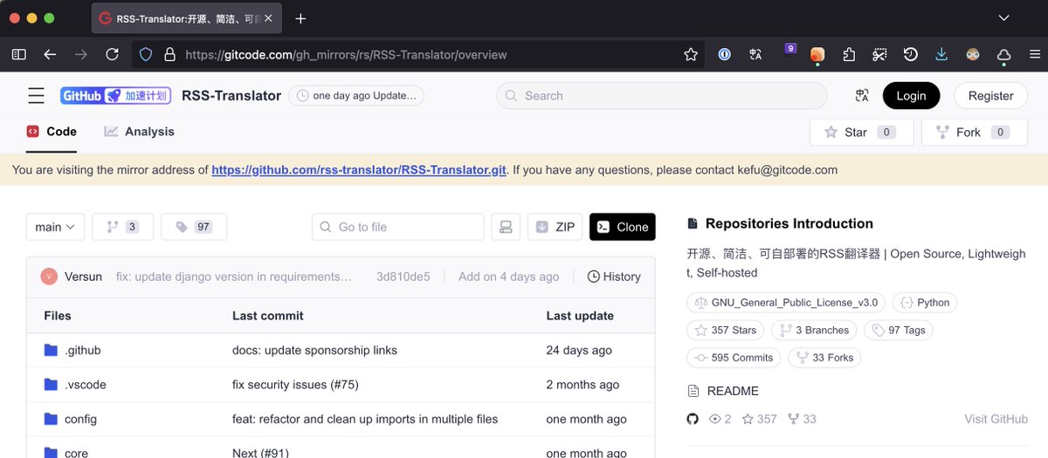Screen dimensions: 1048x458
Task: Click the 357 Stars badge
Action: point(725,331)
